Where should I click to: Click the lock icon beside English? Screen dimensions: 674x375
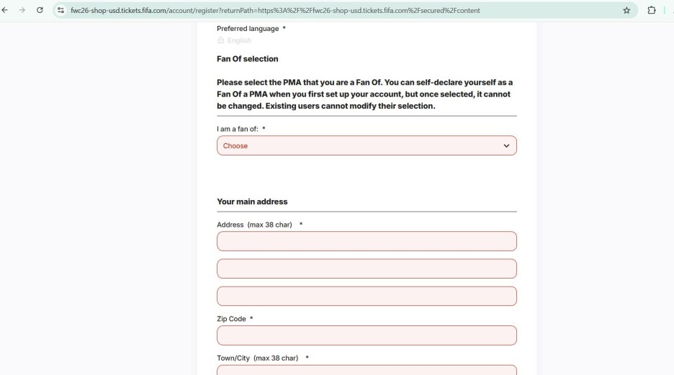tap(220, 41)
